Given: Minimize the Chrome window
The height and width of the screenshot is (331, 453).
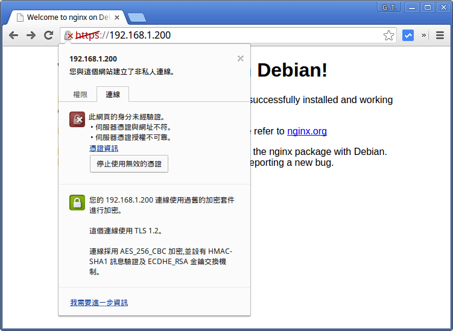Looking at the screenshot, I should click(x=412, y=7).
